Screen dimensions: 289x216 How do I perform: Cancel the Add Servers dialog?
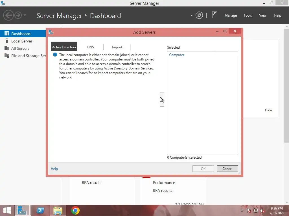[227, 169]
